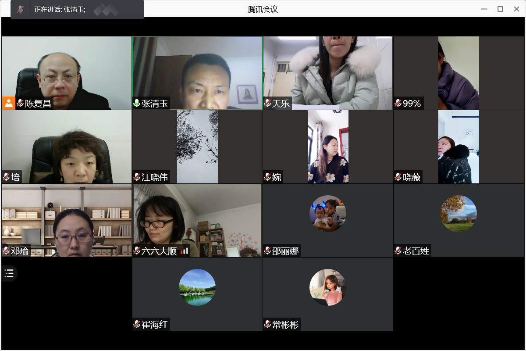The width and height of the screenshot is (526, 351).
Task: Click the network signal icon beside 六六大顺
Action: coord(185,251)
